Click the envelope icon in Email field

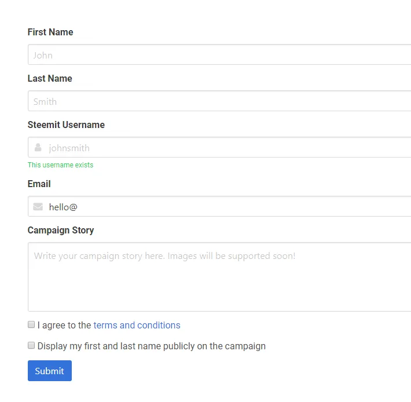pyautogui.click(x=38, y=207)
